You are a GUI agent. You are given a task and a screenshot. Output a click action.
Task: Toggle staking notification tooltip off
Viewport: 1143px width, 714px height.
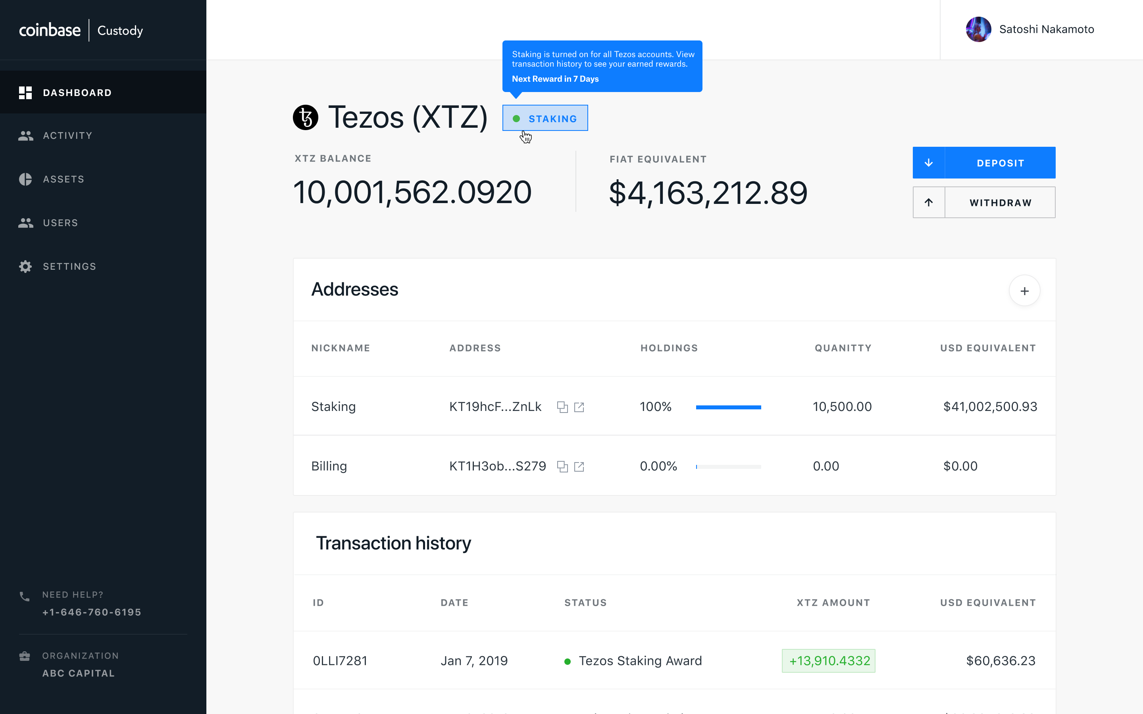545,119
